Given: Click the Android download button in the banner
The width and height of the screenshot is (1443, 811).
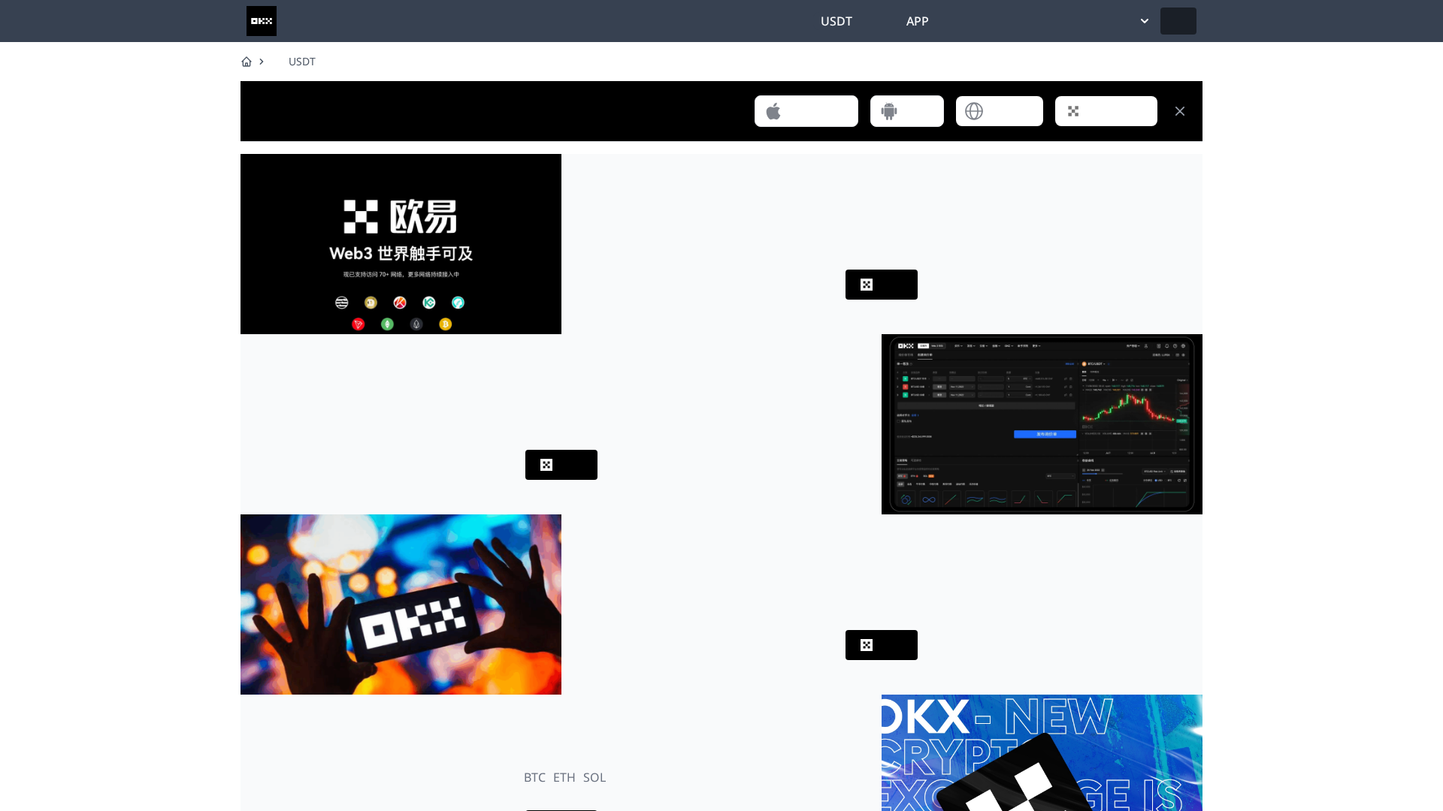Looking at the screenshot, I should (x=906, y=110).
